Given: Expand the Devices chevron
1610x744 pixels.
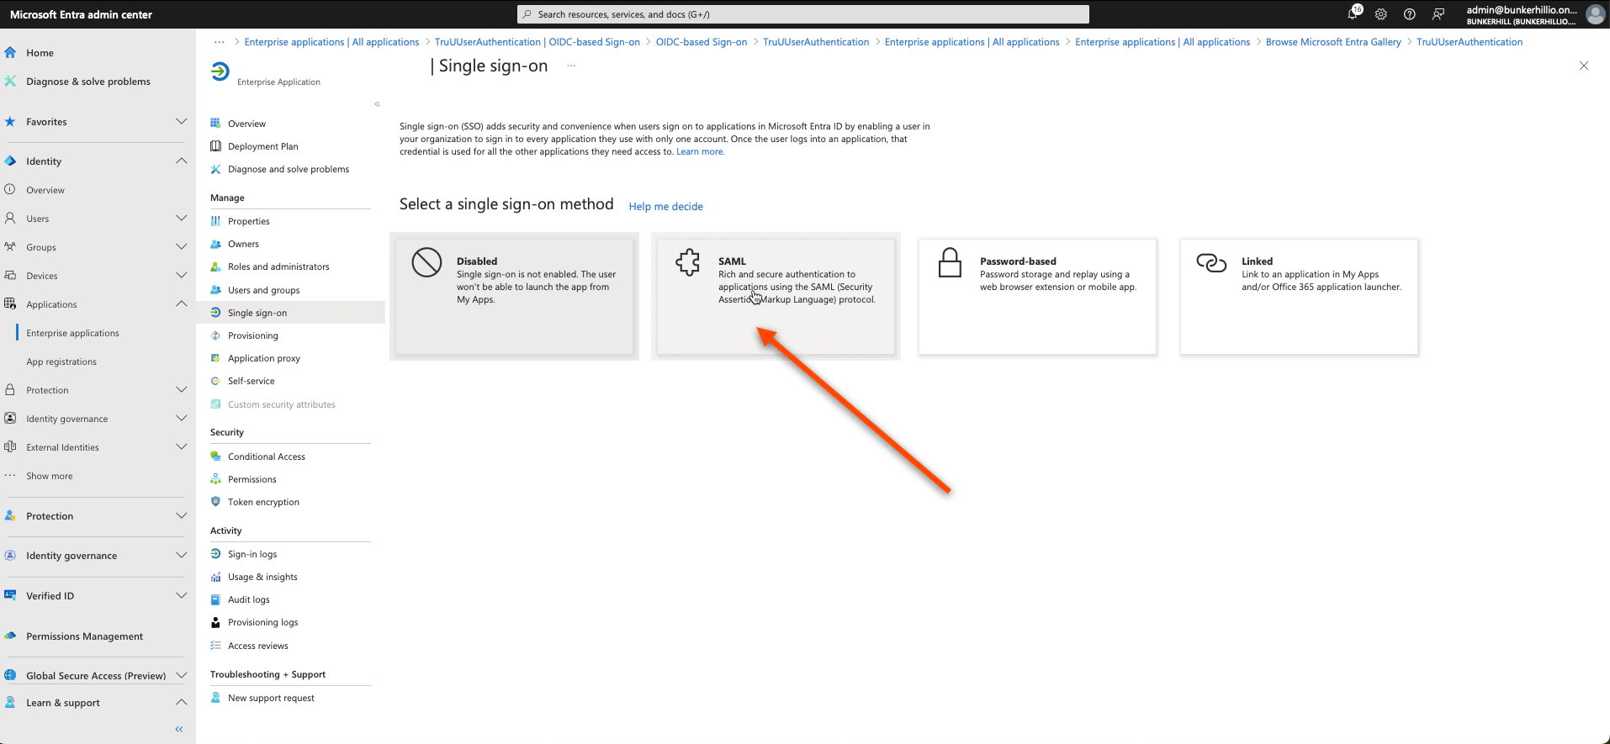Looking at the screenshot, I should click(181, 275).
